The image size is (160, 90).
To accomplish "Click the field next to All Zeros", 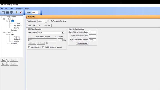I will click(51, 43).
